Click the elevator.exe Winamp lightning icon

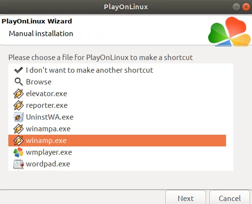[x=19, y=94]
